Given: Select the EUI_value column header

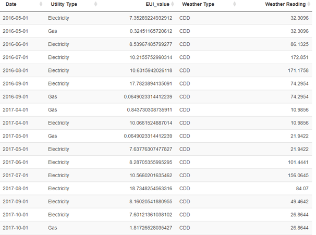Looking at the screenshot, I should (157, 4).
